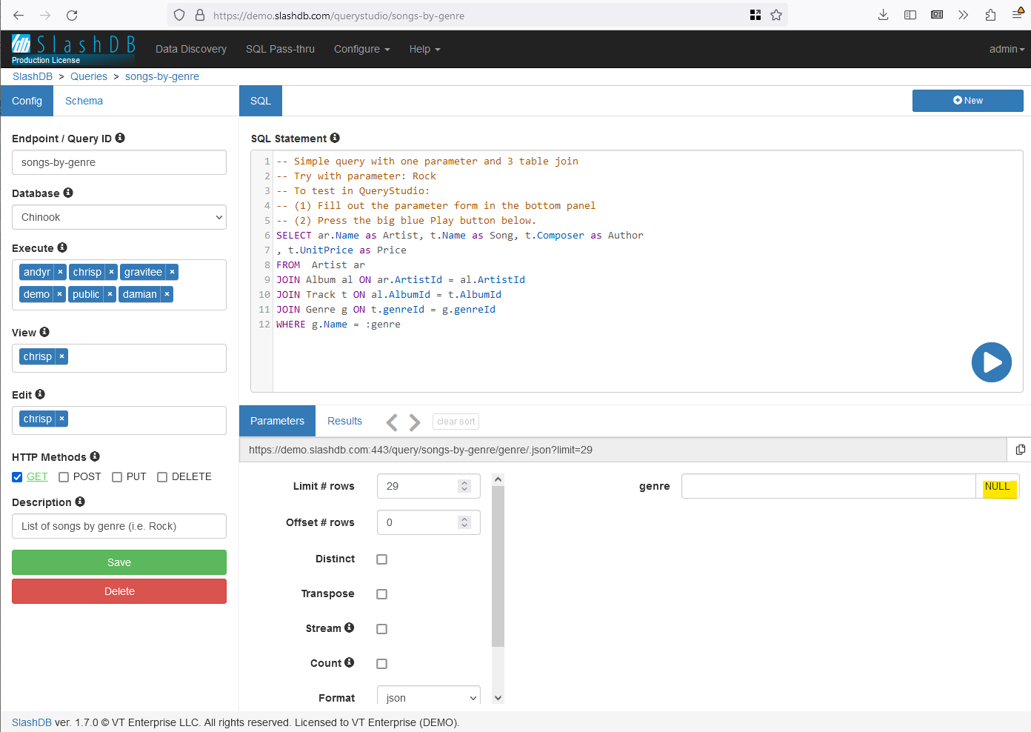The height and width of the screenshot is (732, 1031).
Task: Select the Parameters tab
Action: click(277, 421)
